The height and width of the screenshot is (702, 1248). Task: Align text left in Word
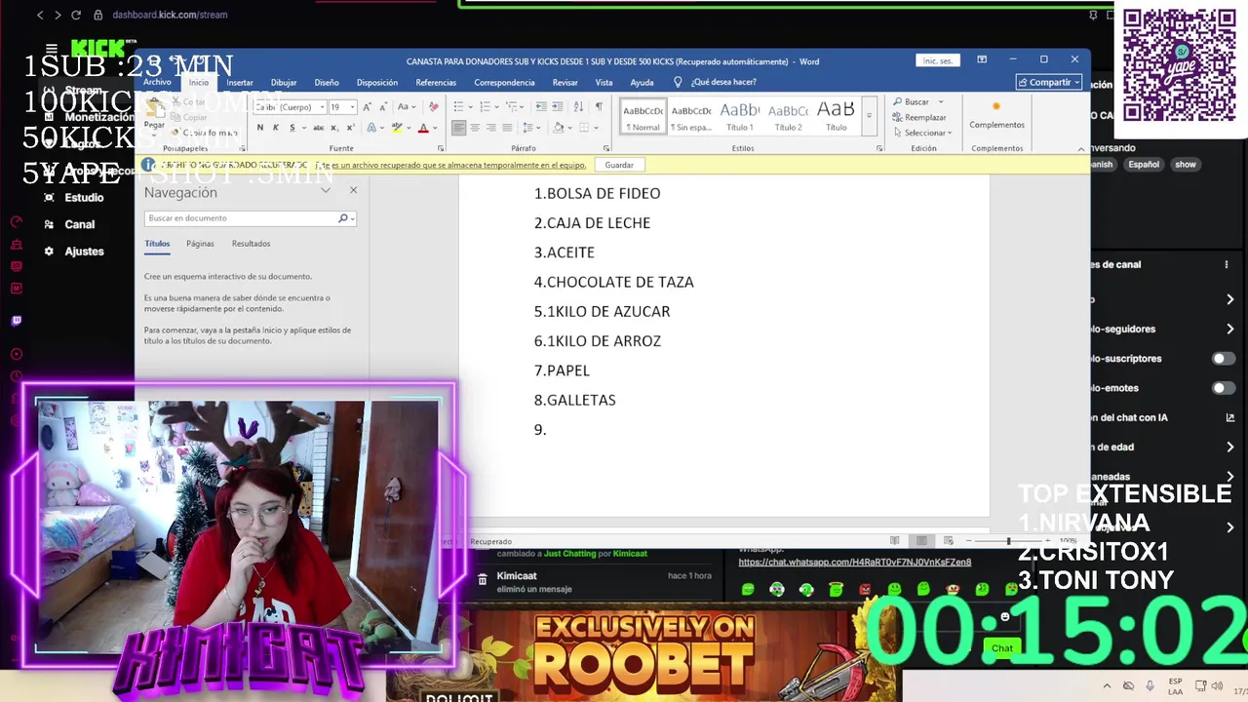point(459,128)
